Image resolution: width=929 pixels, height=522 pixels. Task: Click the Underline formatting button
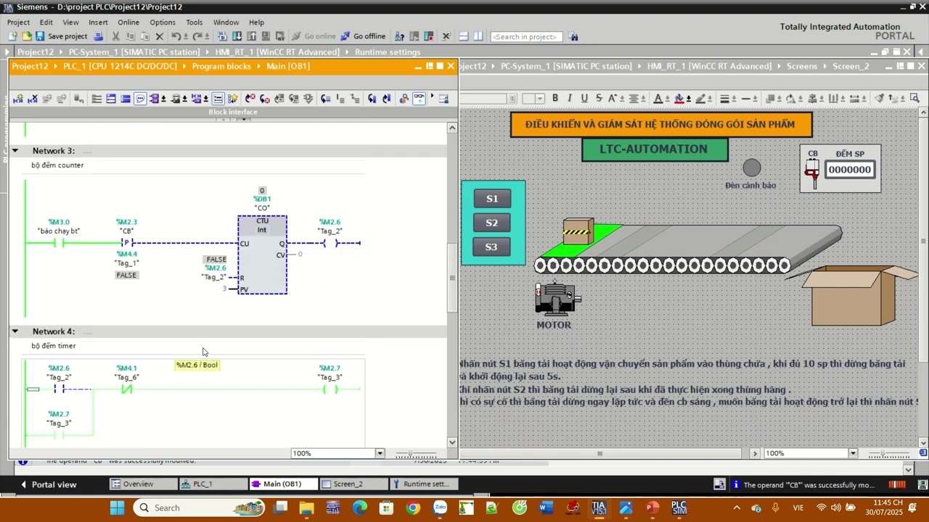(584, 99)
